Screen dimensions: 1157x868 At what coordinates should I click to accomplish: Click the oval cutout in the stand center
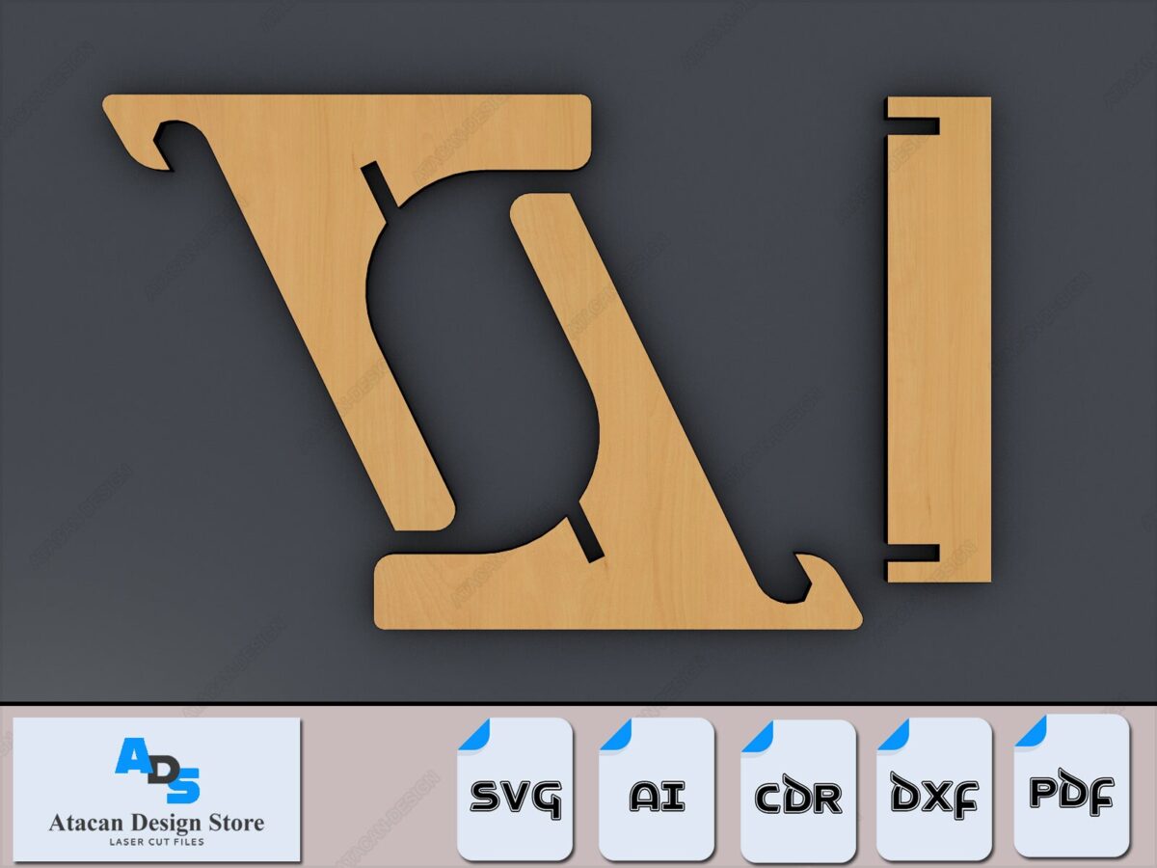(x=482, y=366)
